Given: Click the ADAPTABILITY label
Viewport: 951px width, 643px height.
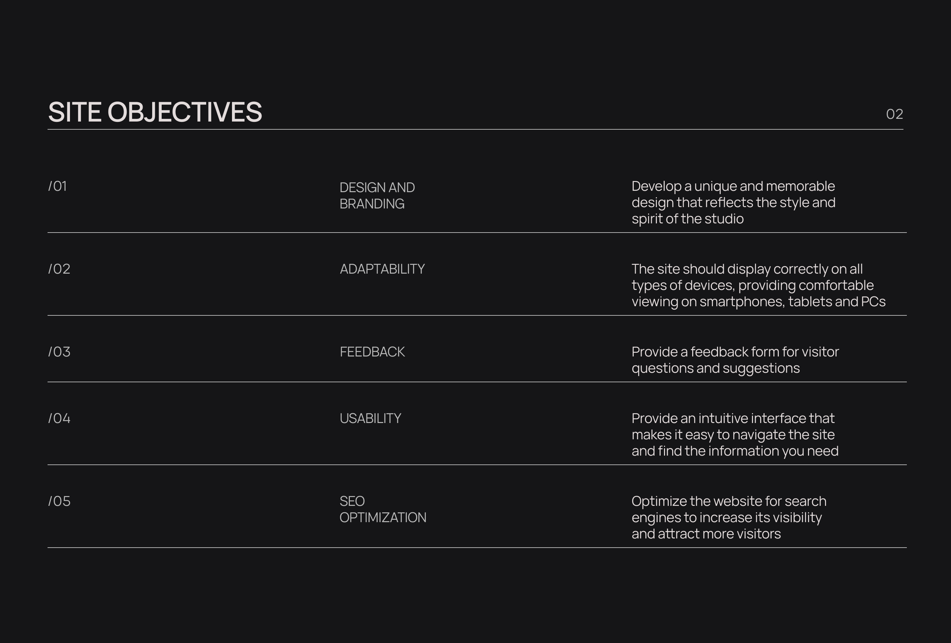Looking at the screenshot, I should coord(382,269).
